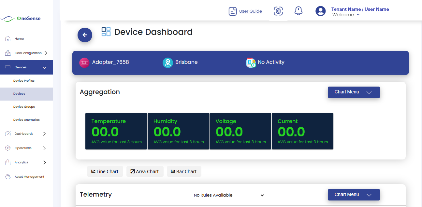Click the User Guide document icon
422x207 pixels.
pos(232,11)
